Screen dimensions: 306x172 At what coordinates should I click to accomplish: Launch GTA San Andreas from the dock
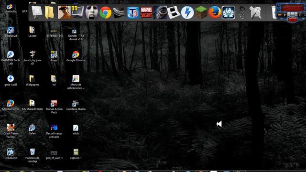64,12
